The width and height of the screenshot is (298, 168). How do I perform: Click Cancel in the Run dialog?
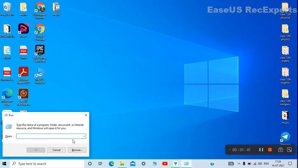[56, 150]
